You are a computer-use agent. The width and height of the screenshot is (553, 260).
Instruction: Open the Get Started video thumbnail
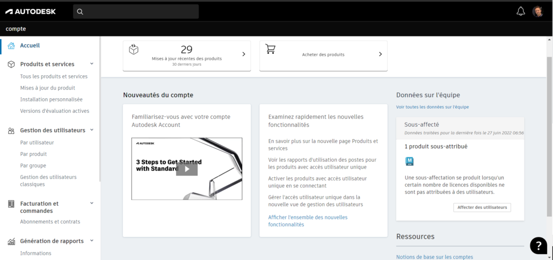click(187, 169)
